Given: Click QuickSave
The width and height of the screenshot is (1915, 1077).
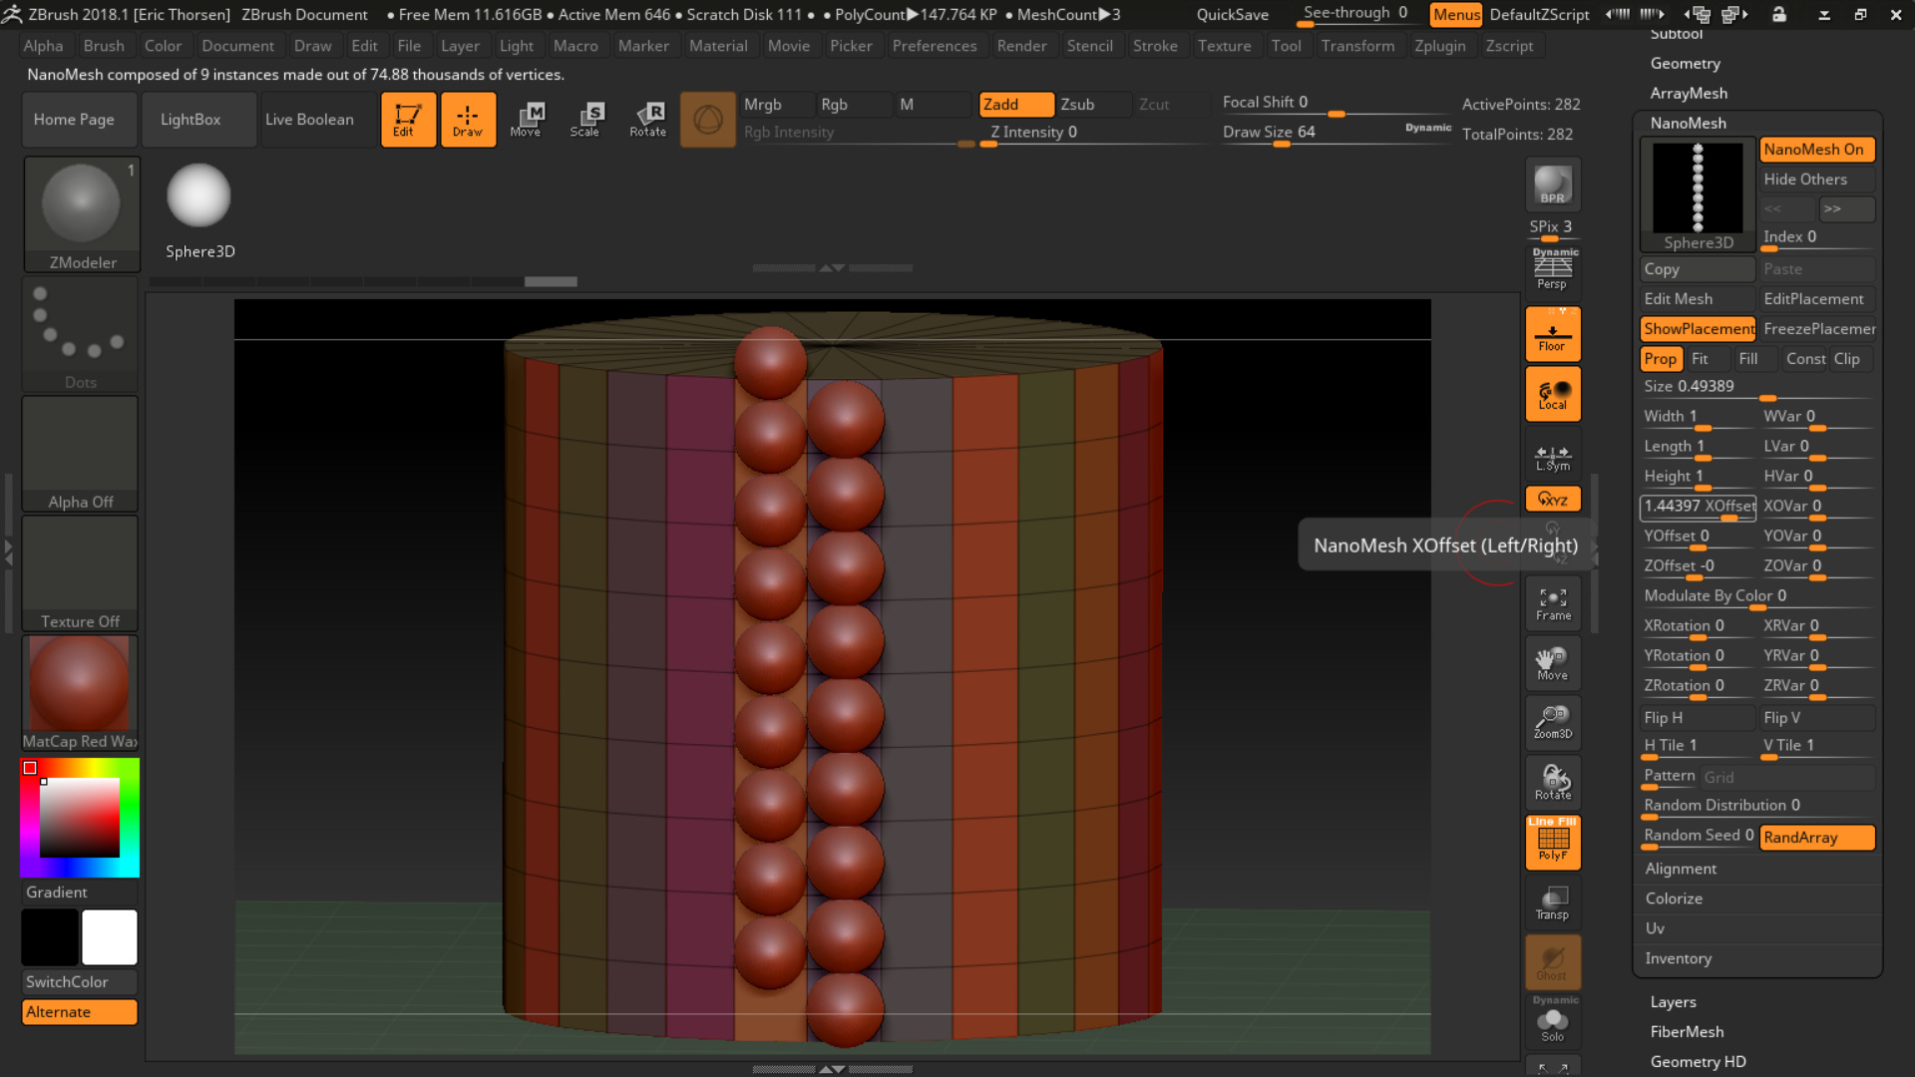Looking at the screenshot, I should tap(1233, 15).
